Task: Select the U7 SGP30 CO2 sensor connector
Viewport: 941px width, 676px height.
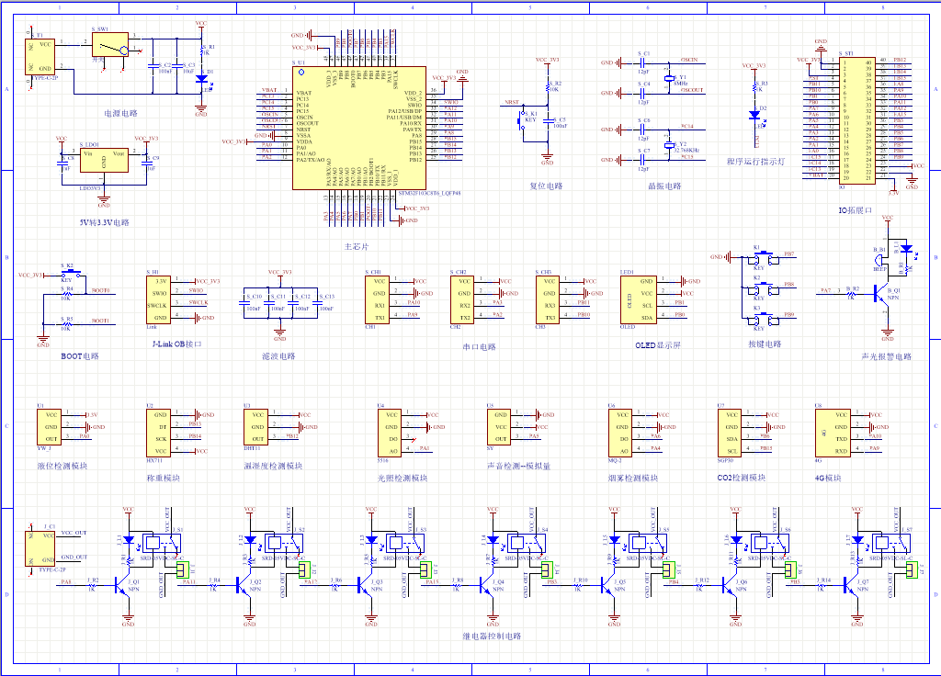Action: (x=730, y=433)
